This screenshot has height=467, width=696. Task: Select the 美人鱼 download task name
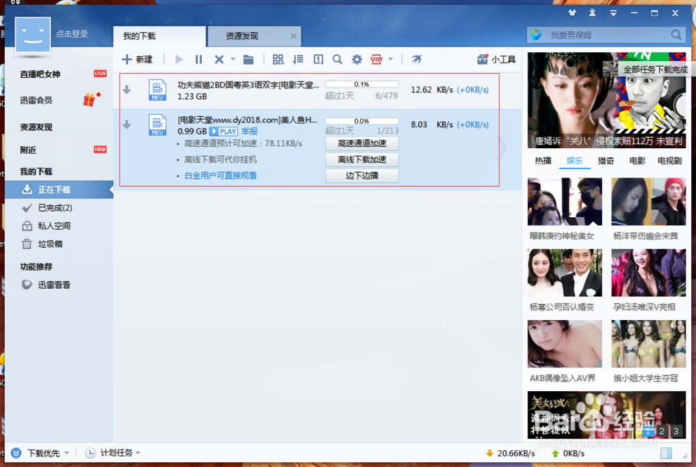tap(247, 120)
